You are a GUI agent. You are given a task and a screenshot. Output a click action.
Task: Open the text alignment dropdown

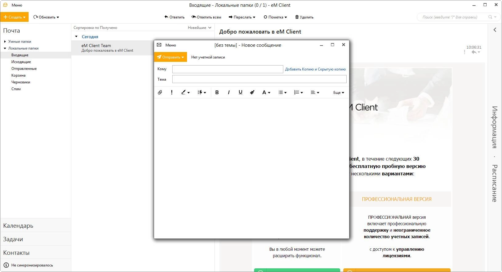pos(315,92)
